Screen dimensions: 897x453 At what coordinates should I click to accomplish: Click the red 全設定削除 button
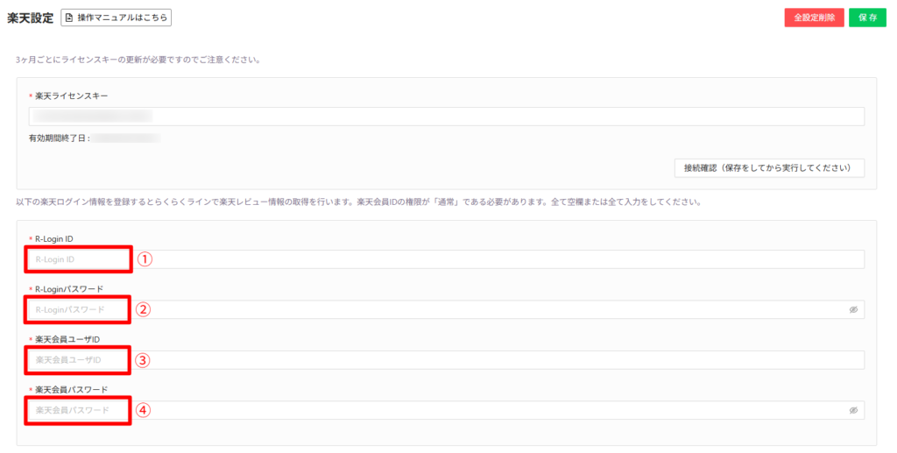tap(814, 18)
